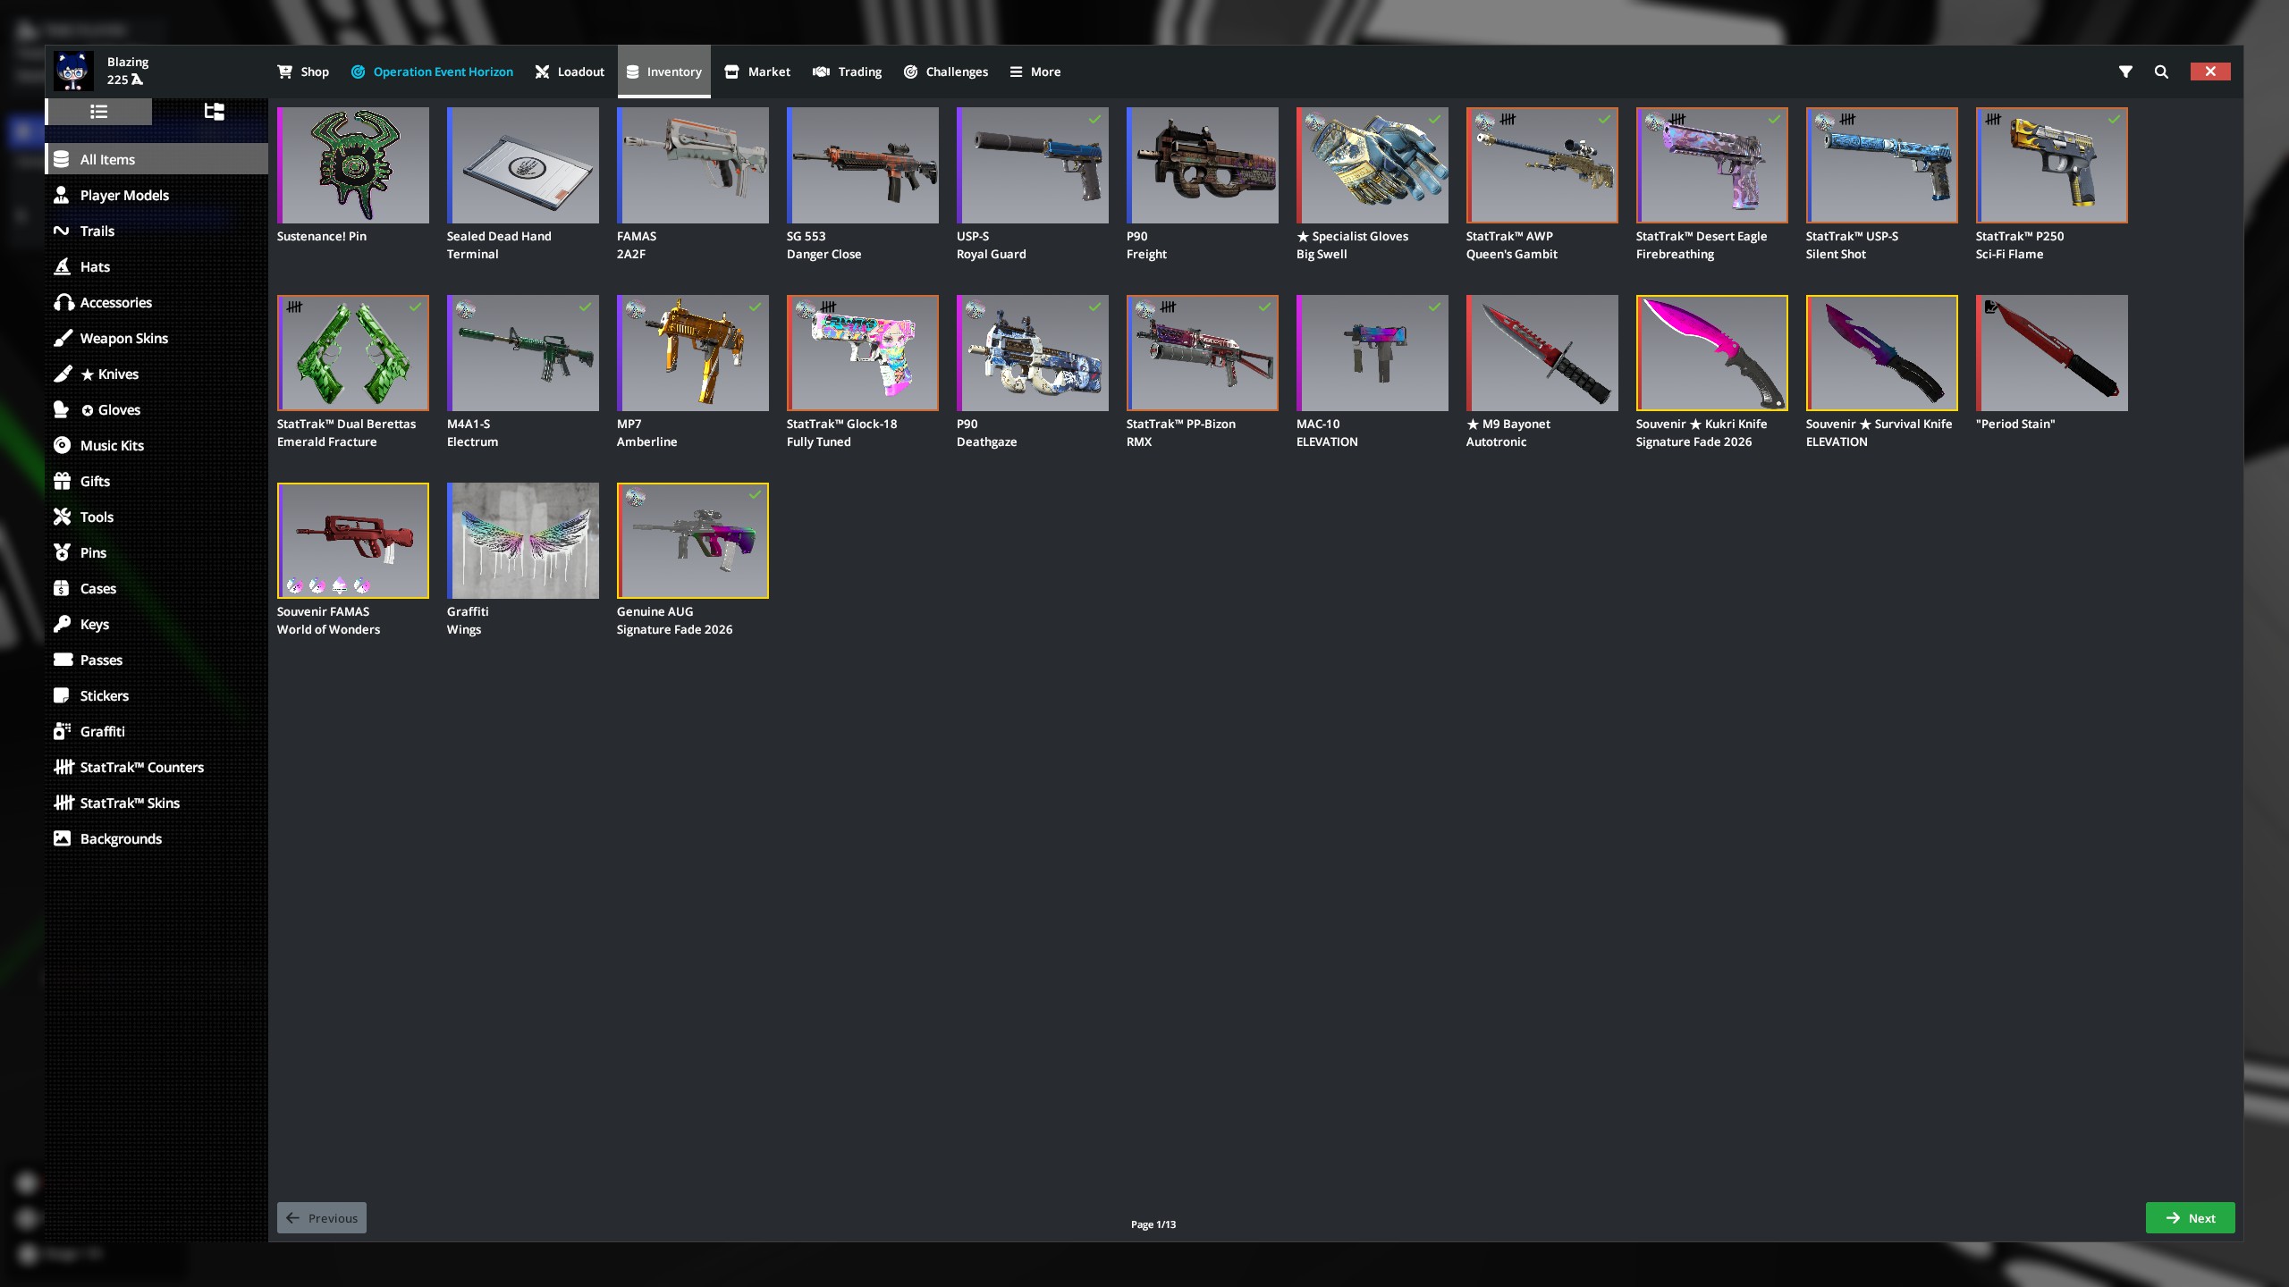
Task: Go to Operation Event Horizon
Action: 432,71
